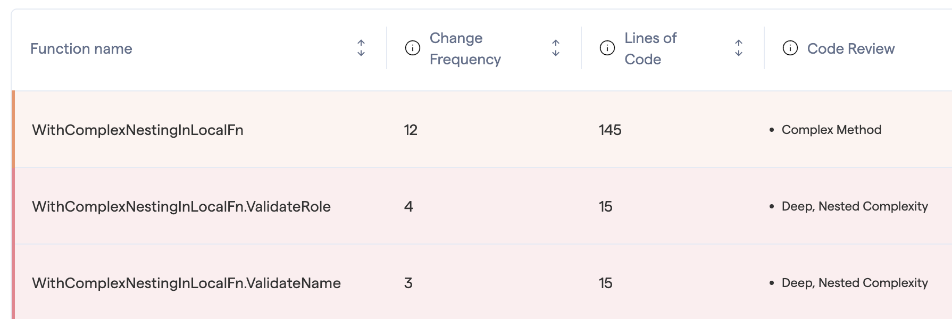Sort by Change Frequency using arrows icon
The image size is (952, 319).
pos(556,48)
